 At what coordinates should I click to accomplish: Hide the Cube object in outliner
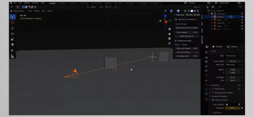tap(242, 20)
